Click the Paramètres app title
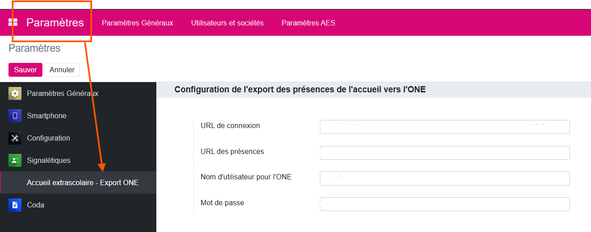The width and height of the screenshot is (591, 232). pyautogui.click(x=55, y=23)
